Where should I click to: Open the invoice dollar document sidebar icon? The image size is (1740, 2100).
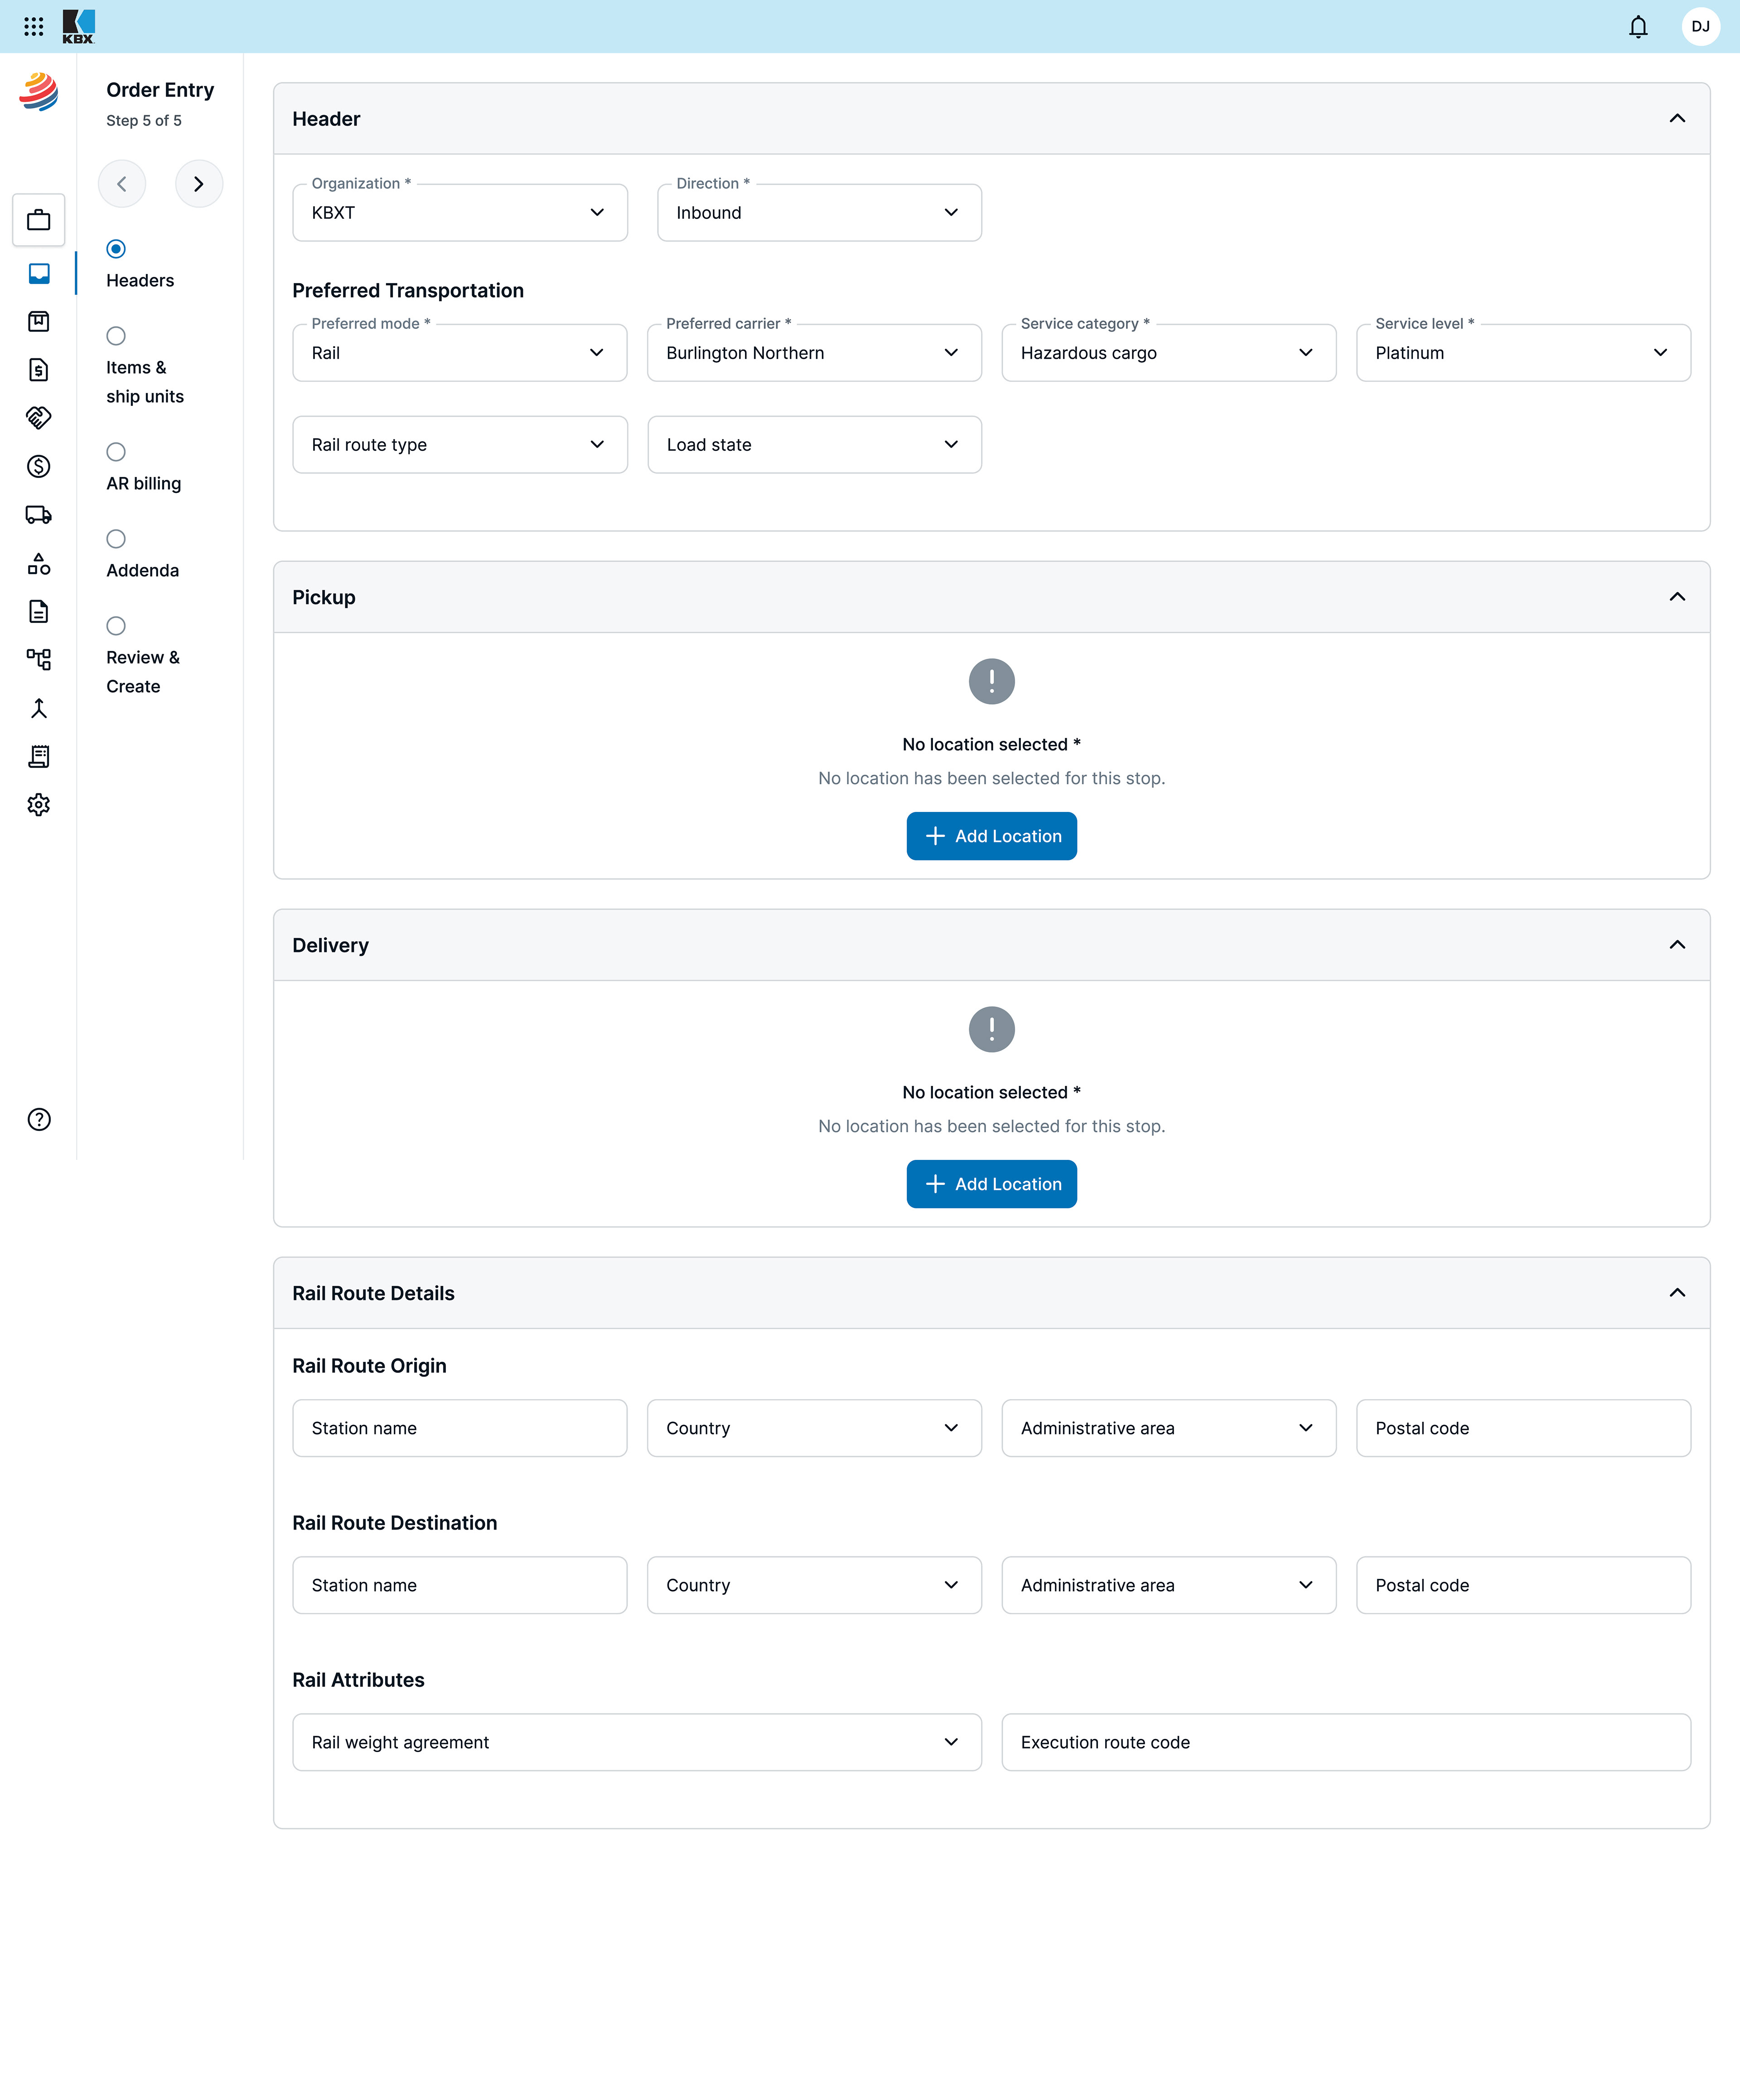39,370
